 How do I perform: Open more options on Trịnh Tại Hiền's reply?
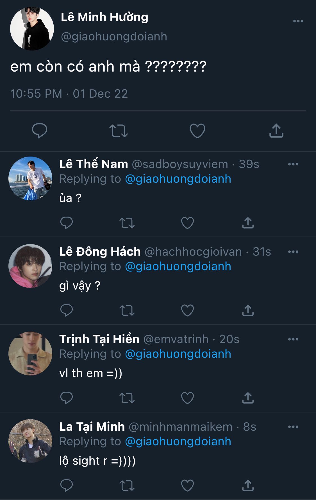tap(293, 340)
